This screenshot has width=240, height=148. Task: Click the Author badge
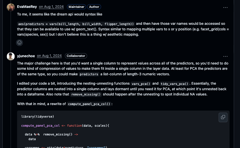tap(94, 7)
